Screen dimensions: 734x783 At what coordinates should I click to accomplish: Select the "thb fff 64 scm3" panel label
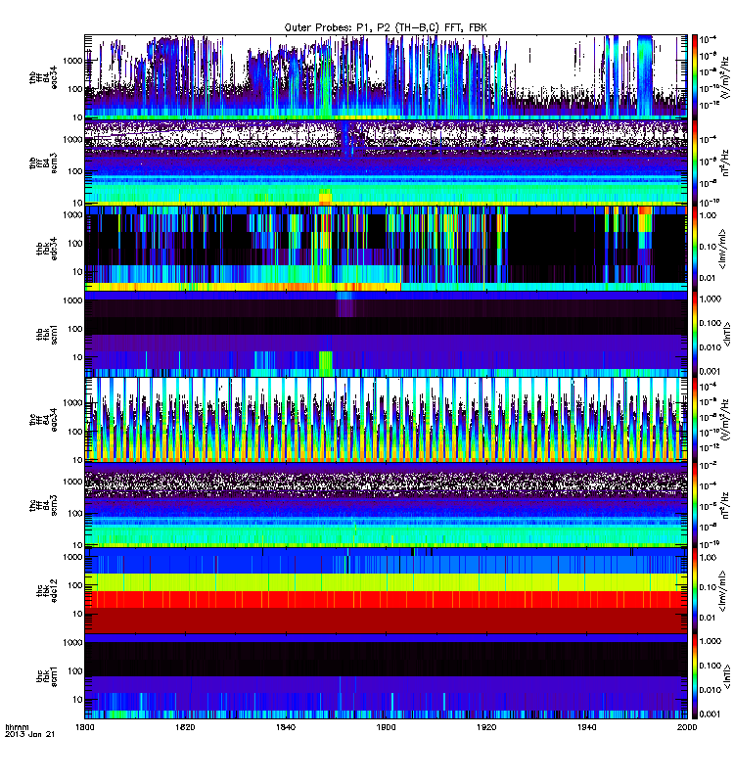coord(43,162)
